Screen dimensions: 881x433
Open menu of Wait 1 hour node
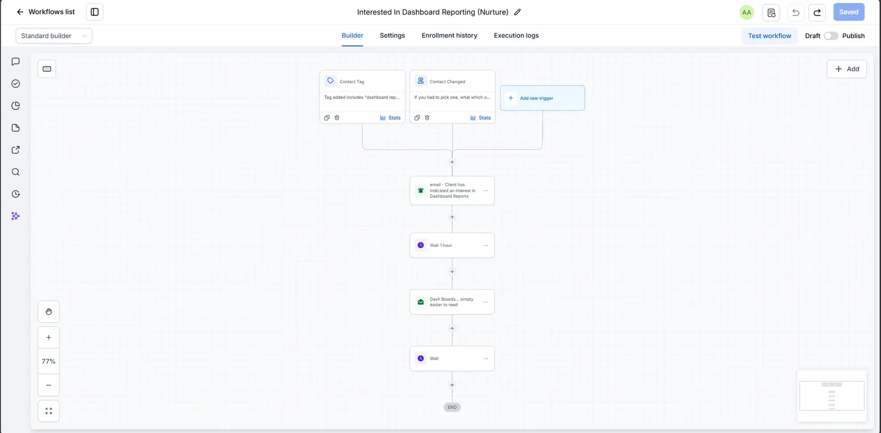486,245
